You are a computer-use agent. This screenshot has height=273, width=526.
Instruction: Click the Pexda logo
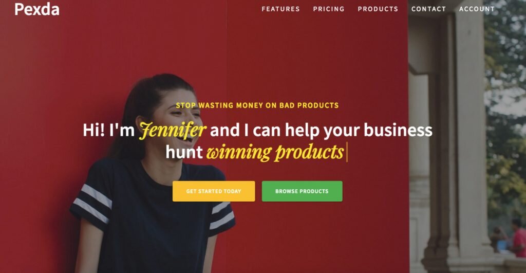tap(37, 9)
